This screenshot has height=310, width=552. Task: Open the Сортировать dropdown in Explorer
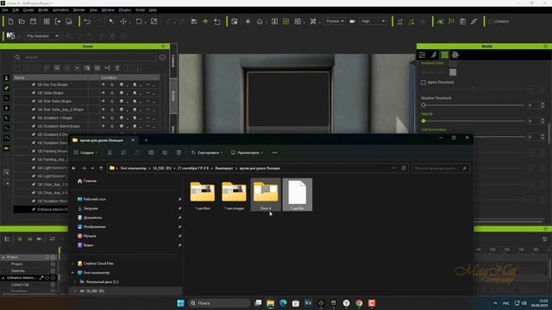[x=207, y=152]
